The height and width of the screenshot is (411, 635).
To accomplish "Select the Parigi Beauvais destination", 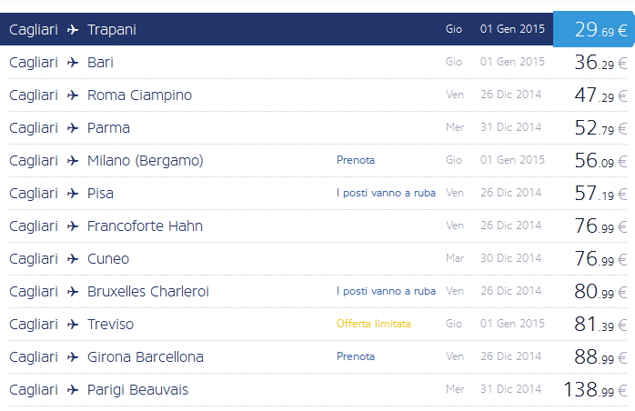I will click(137, 390).
